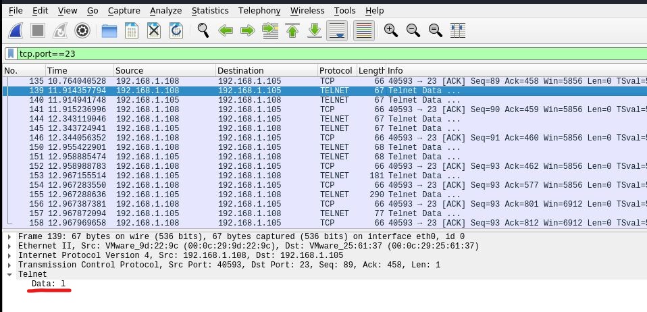
Task: Expand Transmission Control Protocol row
Action: (9, 265)
